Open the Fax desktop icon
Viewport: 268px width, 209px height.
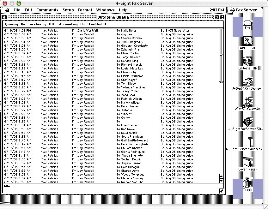[x=247, y=25]
